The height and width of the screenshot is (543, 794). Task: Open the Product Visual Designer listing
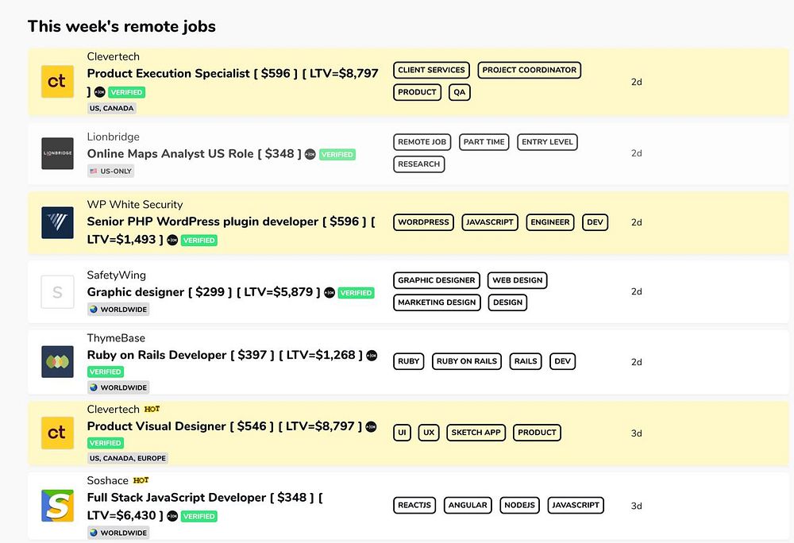(x=225, y=426)
